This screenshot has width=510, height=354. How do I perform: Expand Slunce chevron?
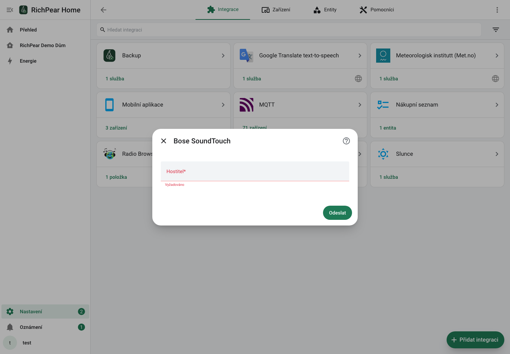coord(497,154)
